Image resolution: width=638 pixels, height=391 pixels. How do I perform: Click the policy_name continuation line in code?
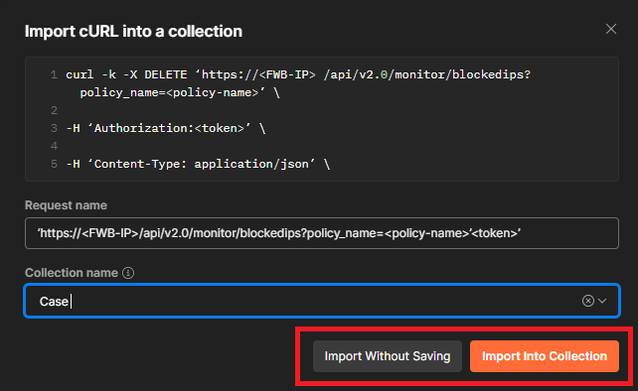180,92
